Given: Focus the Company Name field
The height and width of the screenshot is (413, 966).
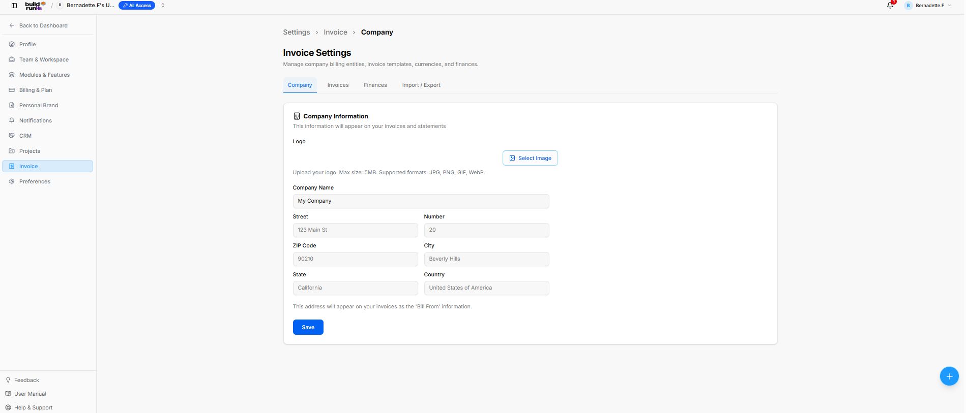Looking at the screenshot, I should point(421,201).
